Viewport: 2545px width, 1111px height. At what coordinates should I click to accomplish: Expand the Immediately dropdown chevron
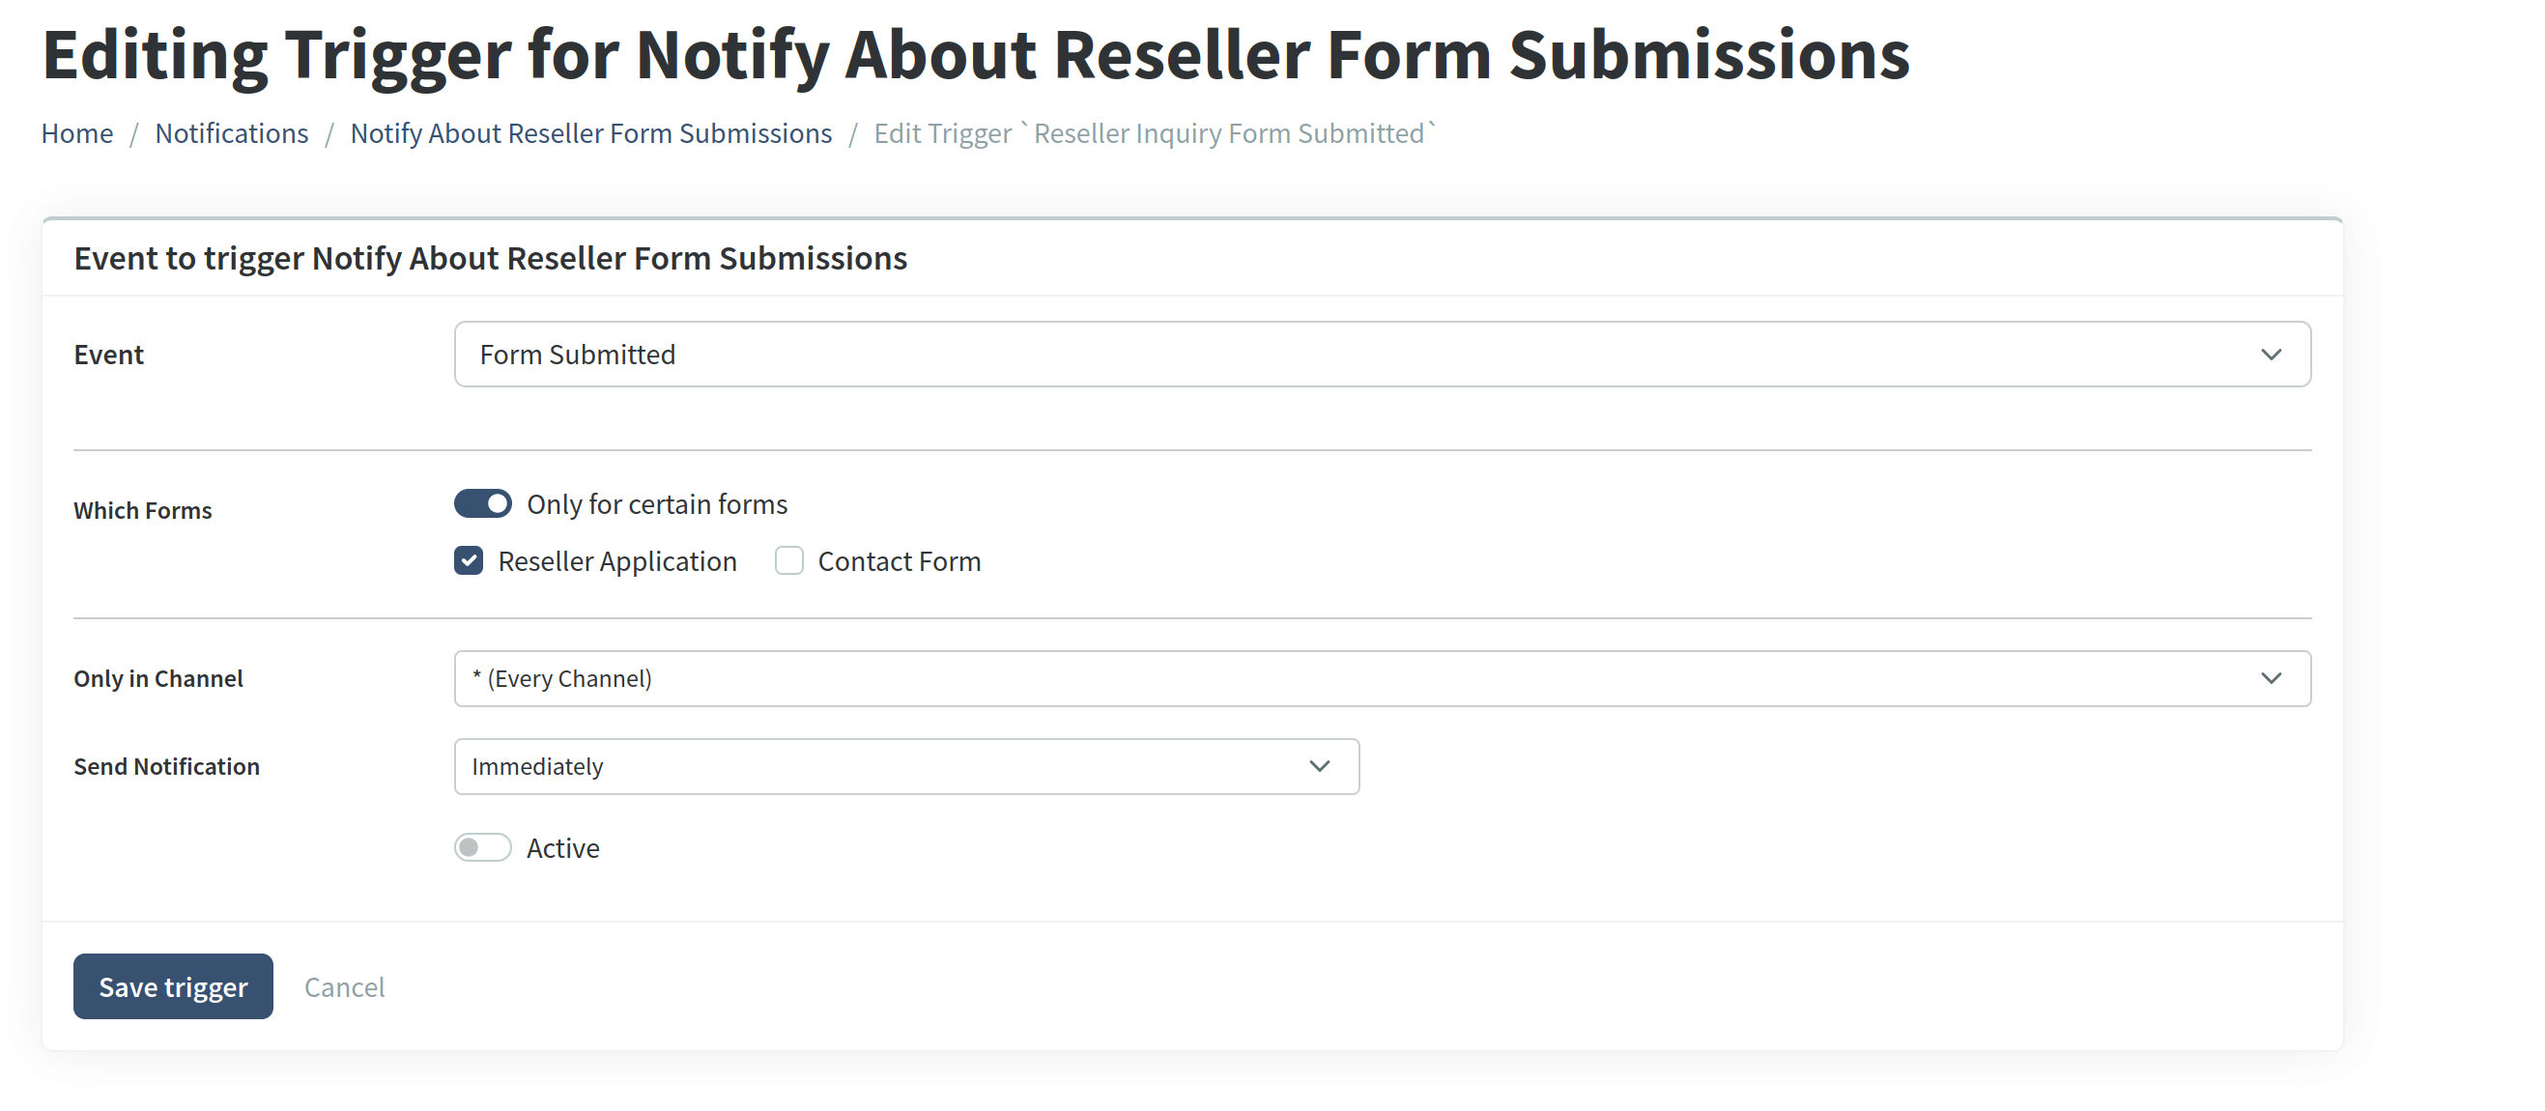(1319, 765)
